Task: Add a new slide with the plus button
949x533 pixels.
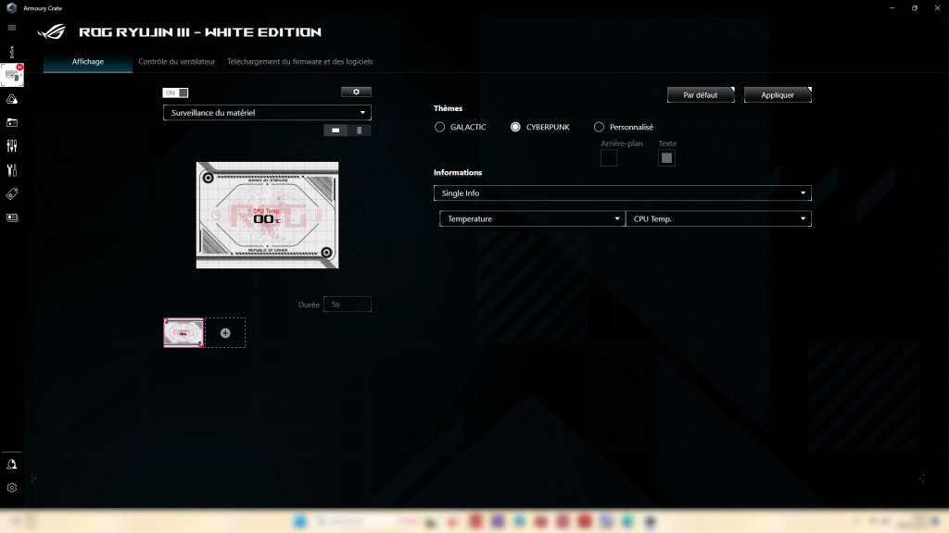Action: click(225, 333)
